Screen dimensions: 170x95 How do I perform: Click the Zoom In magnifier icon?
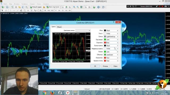(74, 7)
